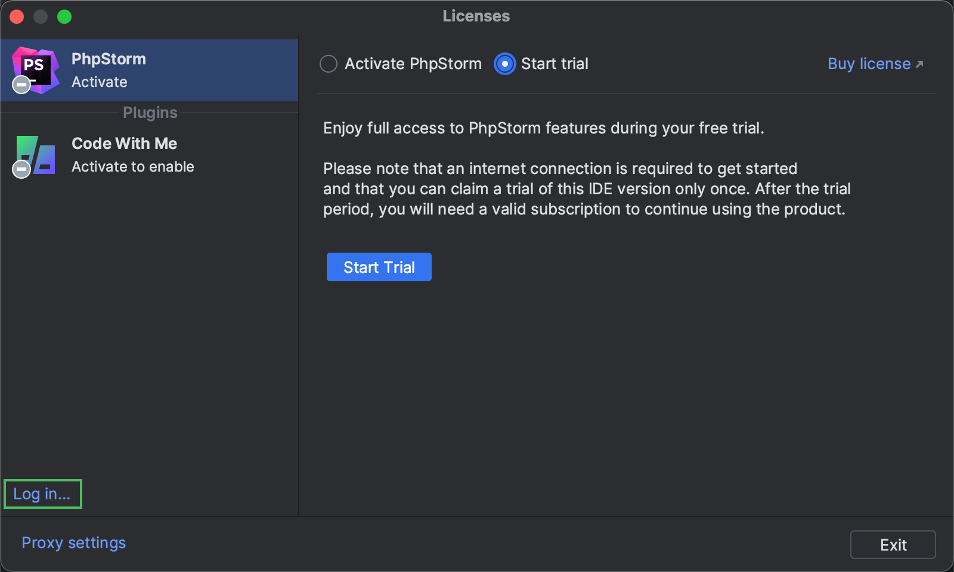Click the blue Start Trial button
954x572 pixels.
pyautogui.click(x=379, y=267)
